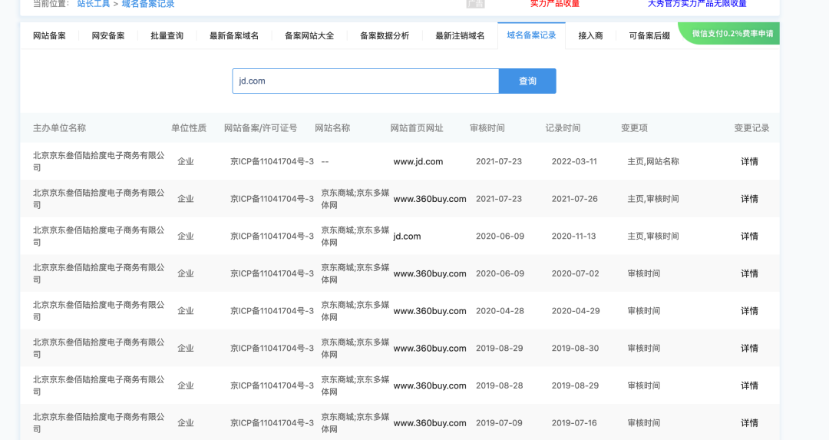The height and width of the screenshot is (440, 829).
Task: Open the 网站备案 tab
Action: (49, 36)
